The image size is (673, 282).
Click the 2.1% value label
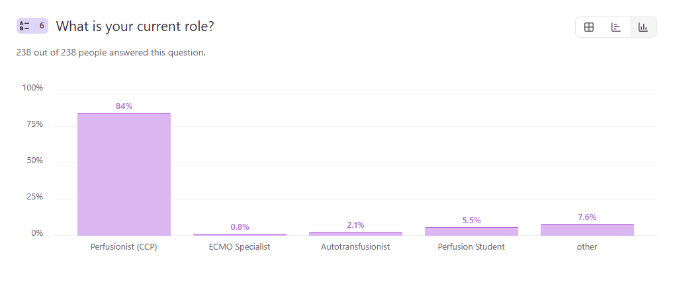(355, 225)
